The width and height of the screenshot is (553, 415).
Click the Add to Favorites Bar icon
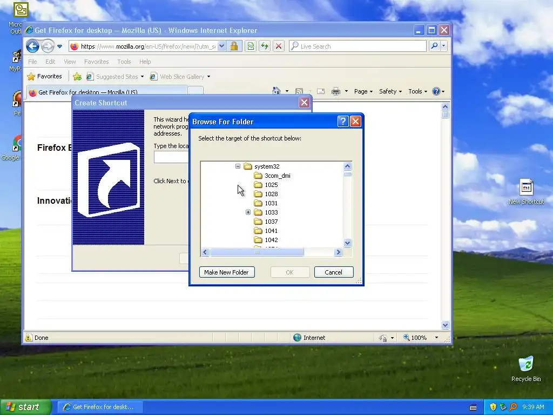click(77, 76)
